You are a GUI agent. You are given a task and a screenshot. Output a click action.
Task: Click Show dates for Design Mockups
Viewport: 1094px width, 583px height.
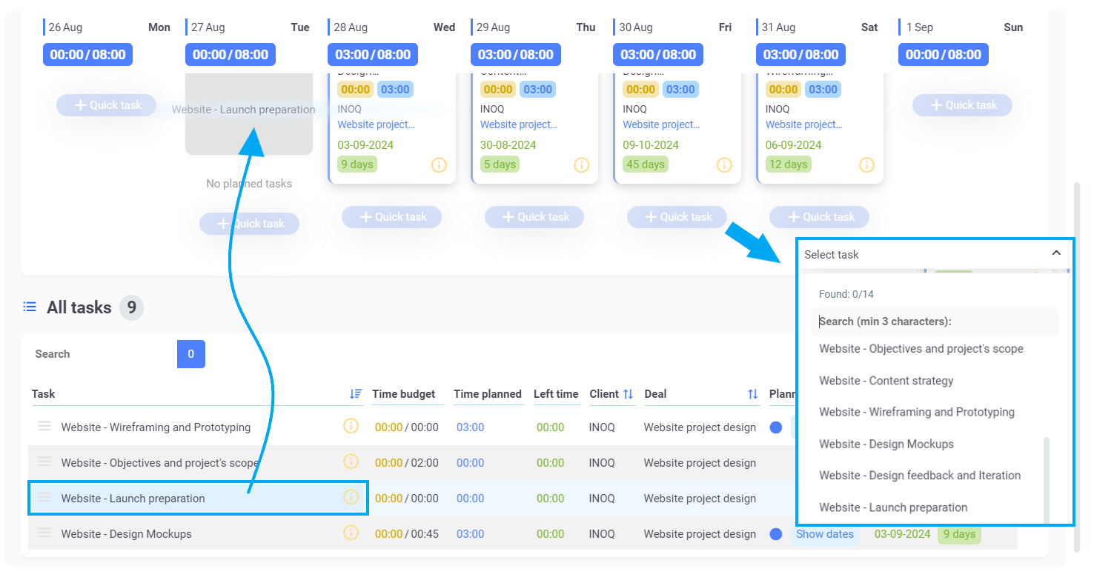pos(824,534)
